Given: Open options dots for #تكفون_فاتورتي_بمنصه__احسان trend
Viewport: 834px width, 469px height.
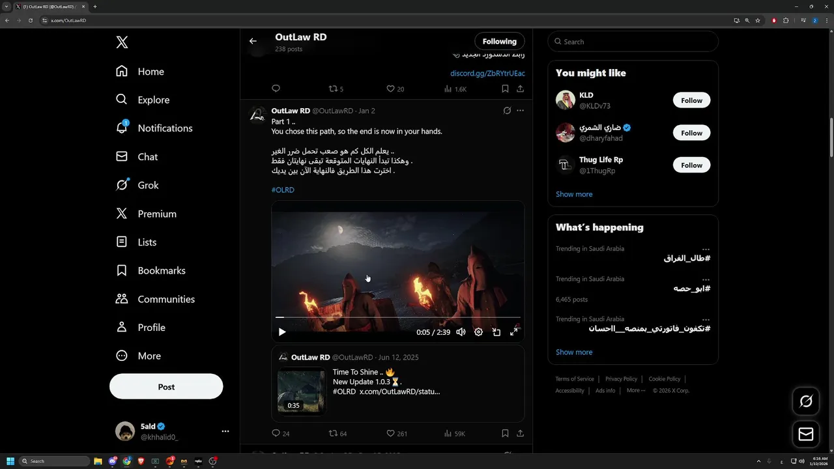Looking at the screenshot, I should [706, 320].
